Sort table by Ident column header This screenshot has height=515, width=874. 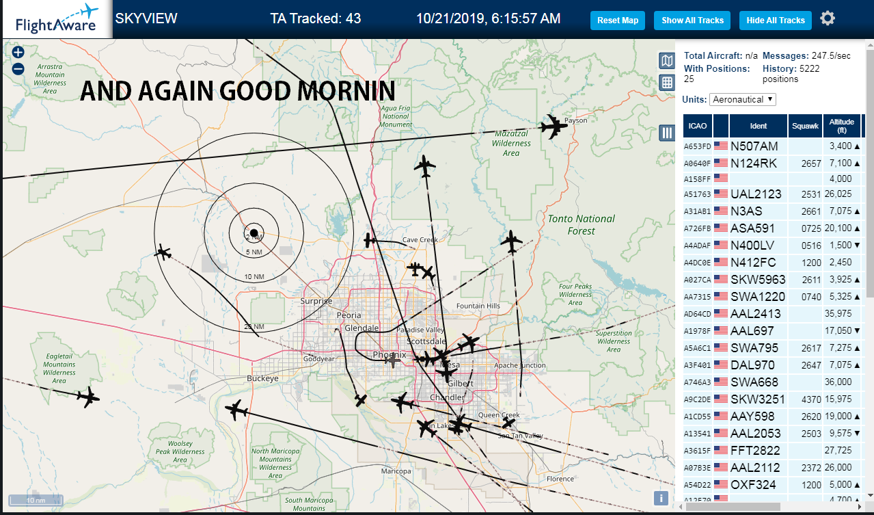[x=759, y=126]
